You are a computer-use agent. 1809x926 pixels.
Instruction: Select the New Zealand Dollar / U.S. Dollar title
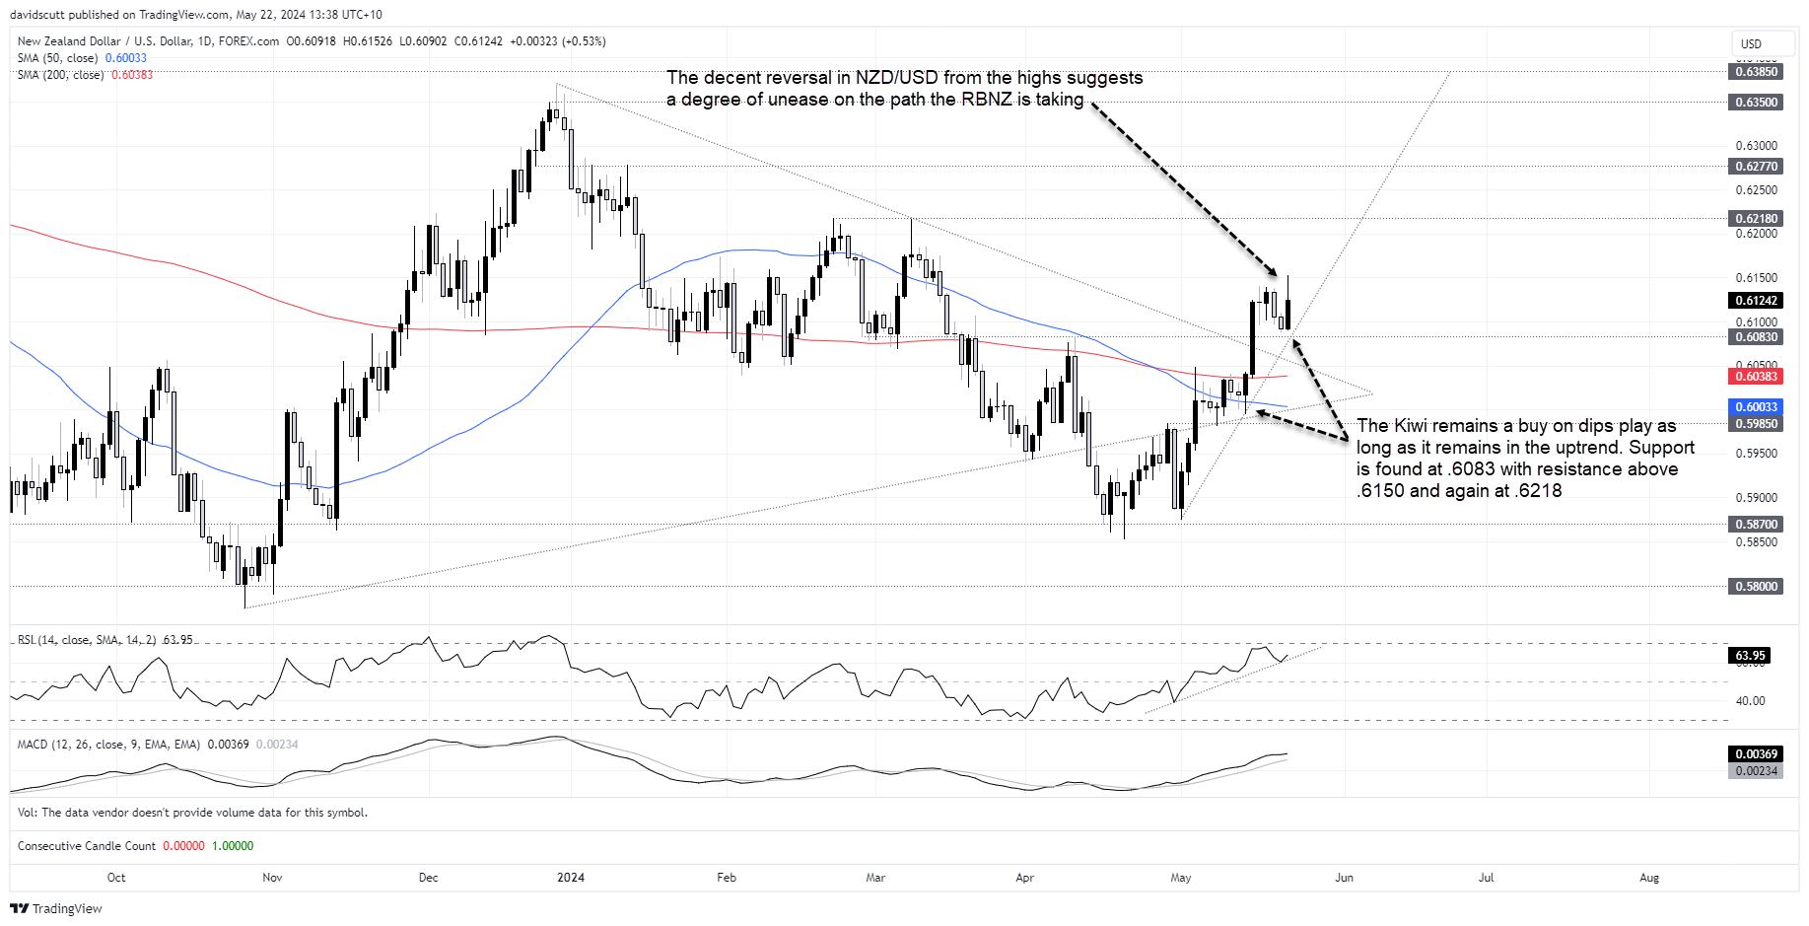pos(148,41)
